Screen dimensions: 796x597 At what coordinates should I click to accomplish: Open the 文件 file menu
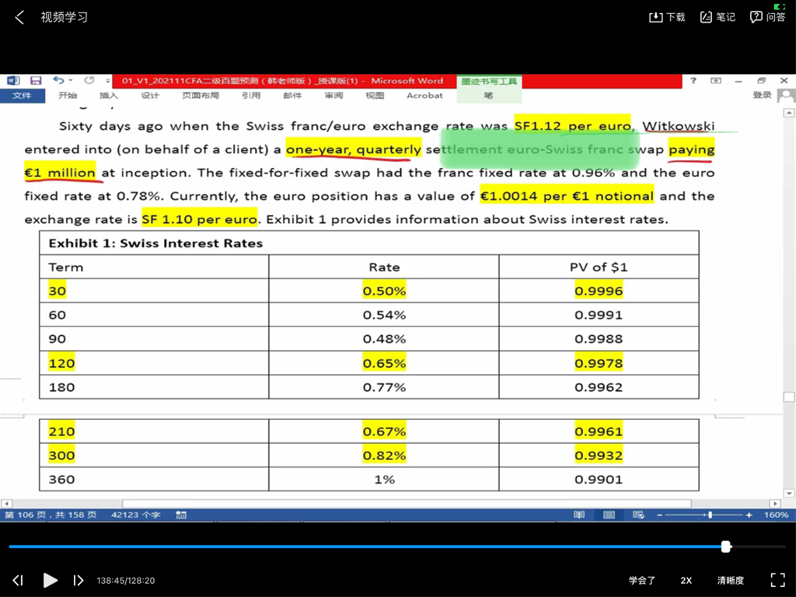click(23, 96)
